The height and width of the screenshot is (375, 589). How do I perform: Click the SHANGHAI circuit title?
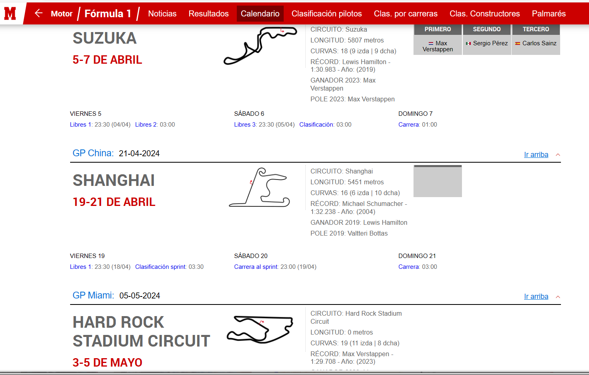click(114, 180)
